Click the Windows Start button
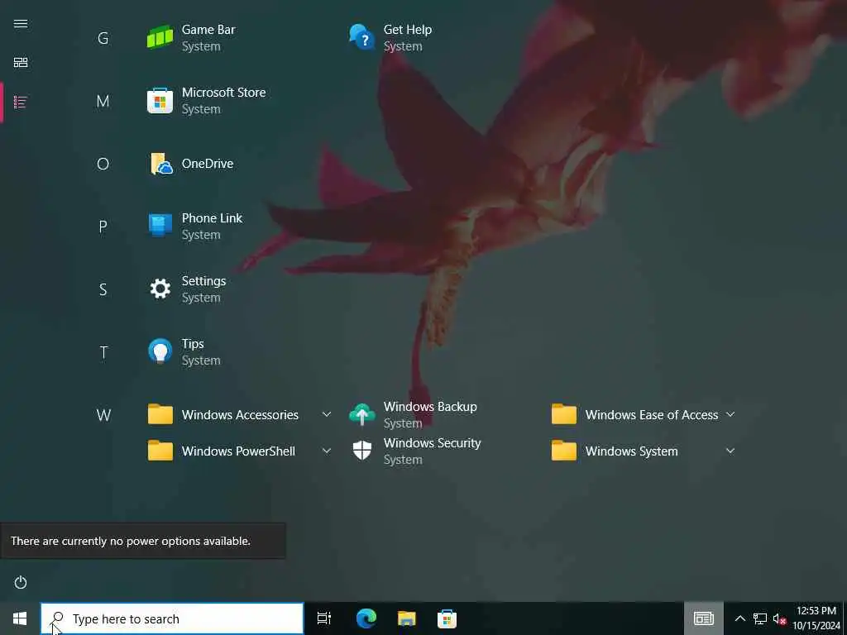This screenshot has height=635, width=847. pyautogui.click(x=20, y=618)
